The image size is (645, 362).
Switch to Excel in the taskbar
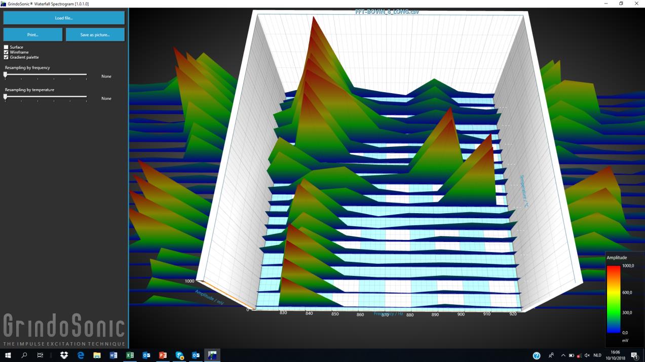click(130, 355)
